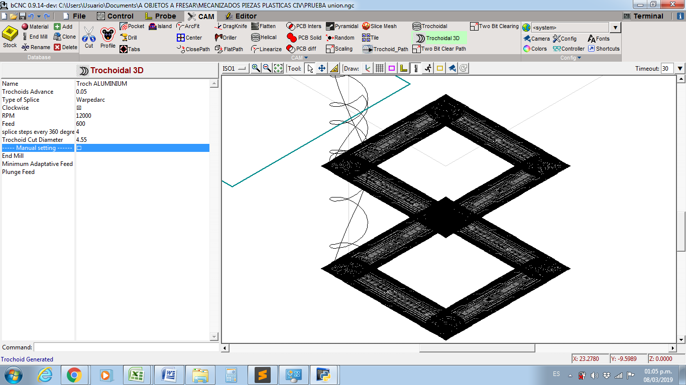Clone the database entry
Image resolution: width=686 pixels, height=385 pixels.
[x=65, y=37]
